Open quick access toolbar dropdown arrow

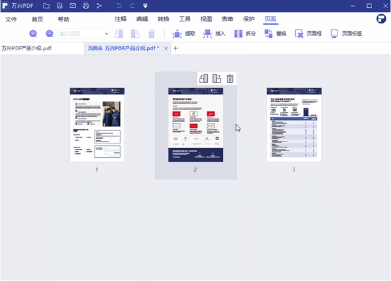145,6
